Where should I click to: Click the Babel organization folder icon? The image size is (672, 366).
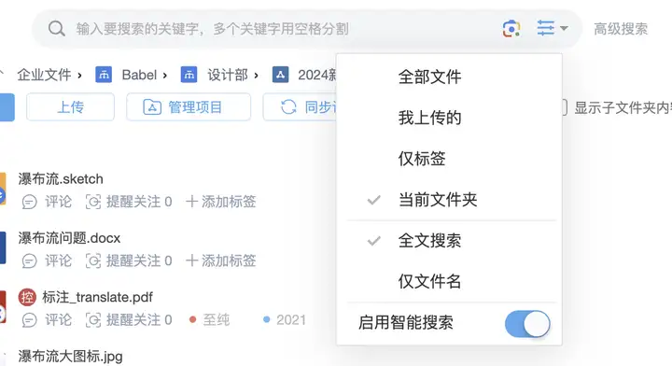tap(104, 75)
